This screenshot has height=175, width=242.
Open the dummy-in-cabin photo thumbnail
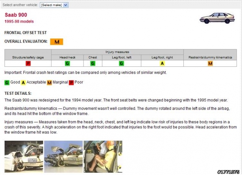click(x=103, y=157)
